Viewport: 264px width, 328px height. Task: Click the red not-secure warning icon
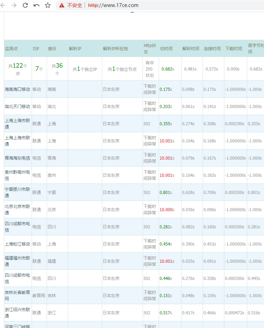pyautogui.click(x=62, y=5)
